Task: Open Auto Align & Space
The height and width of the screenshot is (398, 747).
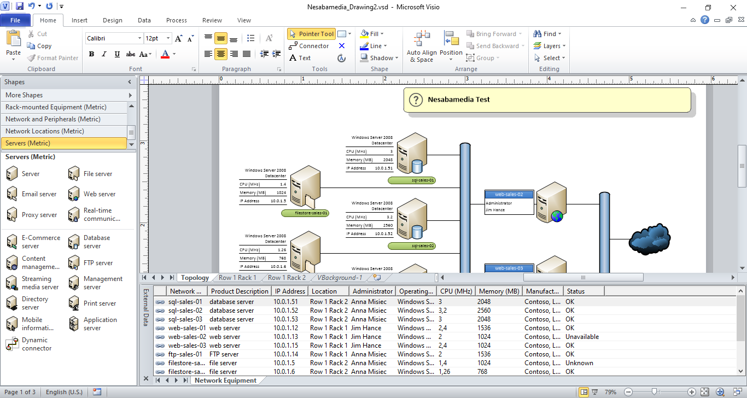Action: pyautogui.click(x=422, y=46)
